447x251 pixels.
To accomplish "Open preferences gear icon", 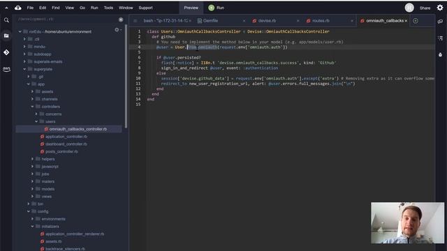I will pos(440,8).
